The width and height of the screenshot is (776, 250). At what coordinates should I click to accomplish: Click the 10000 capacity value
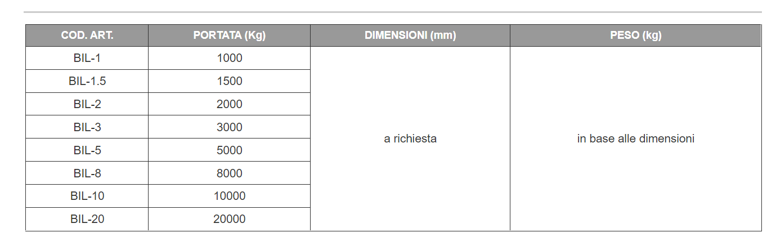pyautogui.click(x=230, y=196)
